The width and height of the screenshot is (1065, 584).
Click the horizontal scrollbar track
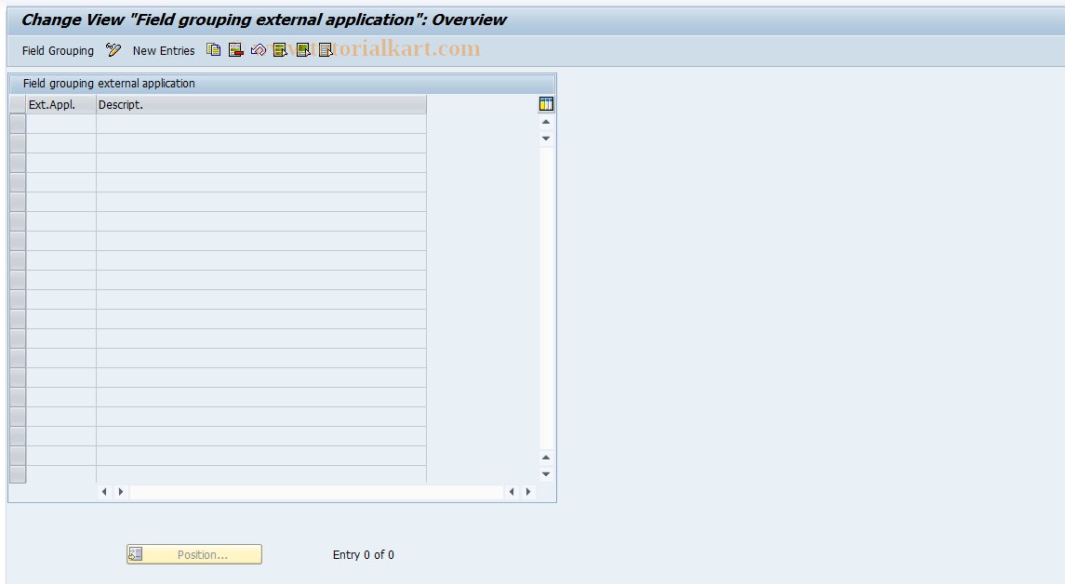(x=316, y=492)
